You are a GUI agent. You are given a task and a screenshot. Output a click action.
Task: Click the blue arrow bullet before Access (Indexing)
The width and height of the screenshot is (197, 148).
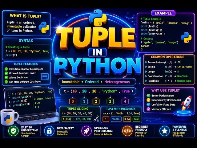[146, 62]
